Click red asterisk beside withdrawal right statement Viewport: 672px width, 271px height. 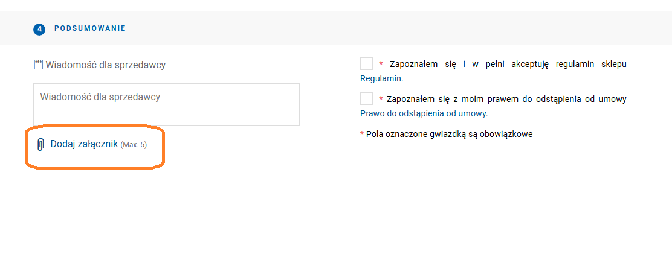tap(381, 99)
